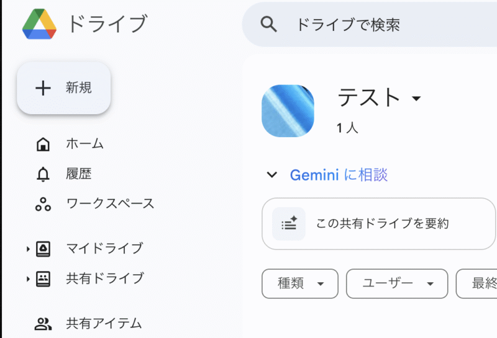Click the マイドライブ drive icon
This screenshot has width=497, height=338.
[x=43, y=249]
